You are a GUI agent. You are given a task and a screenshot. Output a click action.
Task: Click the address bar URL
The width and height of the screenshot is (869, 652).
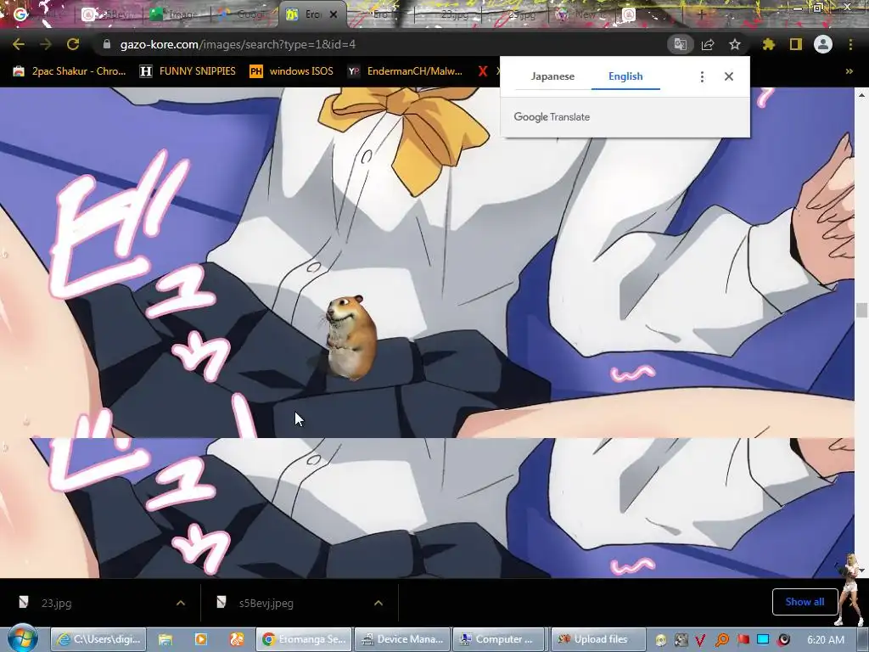[x=238, y=44]
